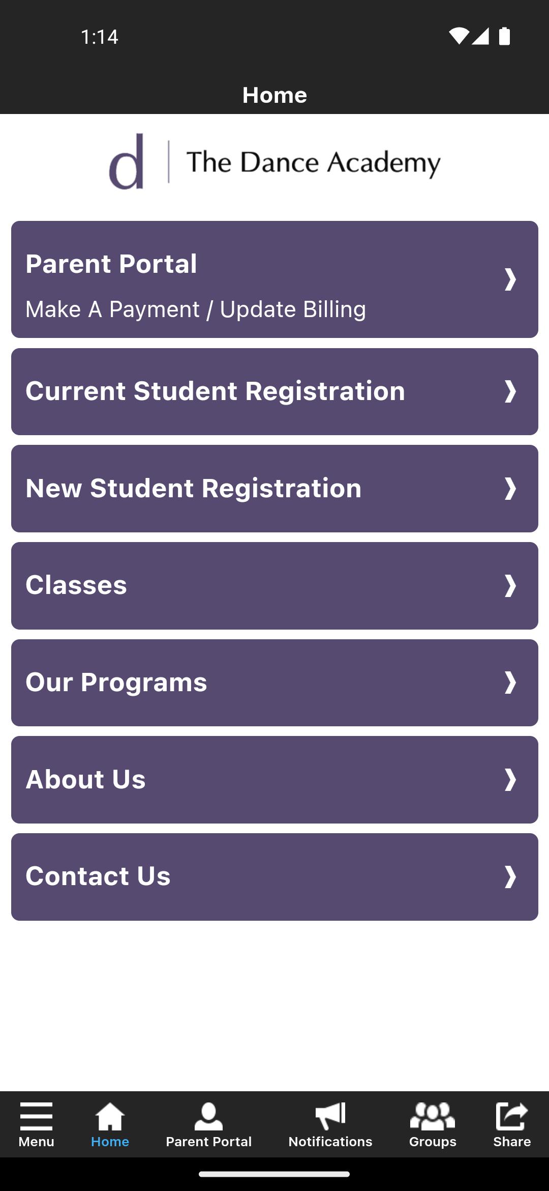Image resolution: width=549 pixels, height=1191 pixels.
Task: Open the hamburger Menu icon
Action: (36, 1117)
